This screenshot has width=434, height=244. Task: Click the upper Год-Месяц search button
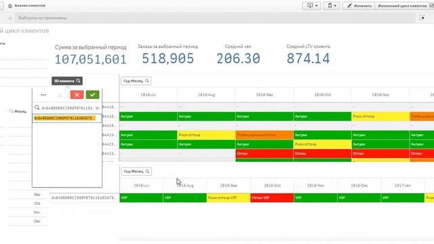(x=136, y=81)
